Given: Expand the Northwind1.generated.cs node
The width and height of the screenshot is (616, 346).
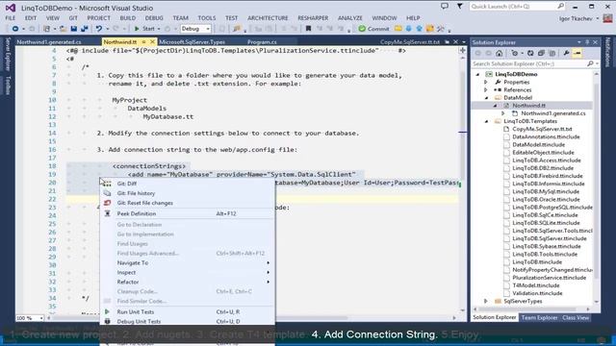Looking at the screenshot, I should click(x=502, y=113).
